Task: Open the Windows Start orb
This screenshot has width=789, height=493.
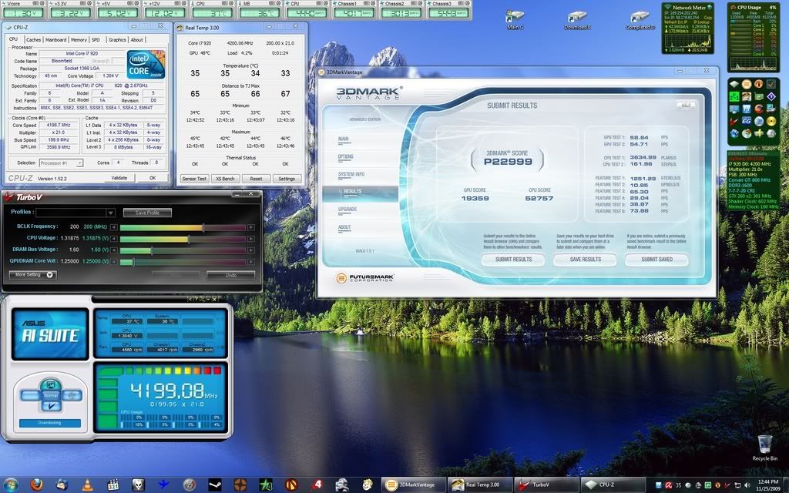Action: (11, 485)
